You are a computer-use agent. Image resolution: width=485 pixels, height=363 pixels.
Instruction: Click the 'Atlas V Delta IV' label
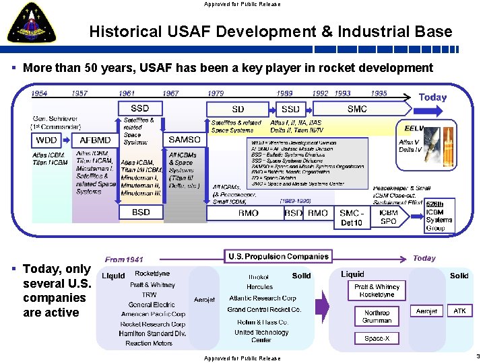410,146
